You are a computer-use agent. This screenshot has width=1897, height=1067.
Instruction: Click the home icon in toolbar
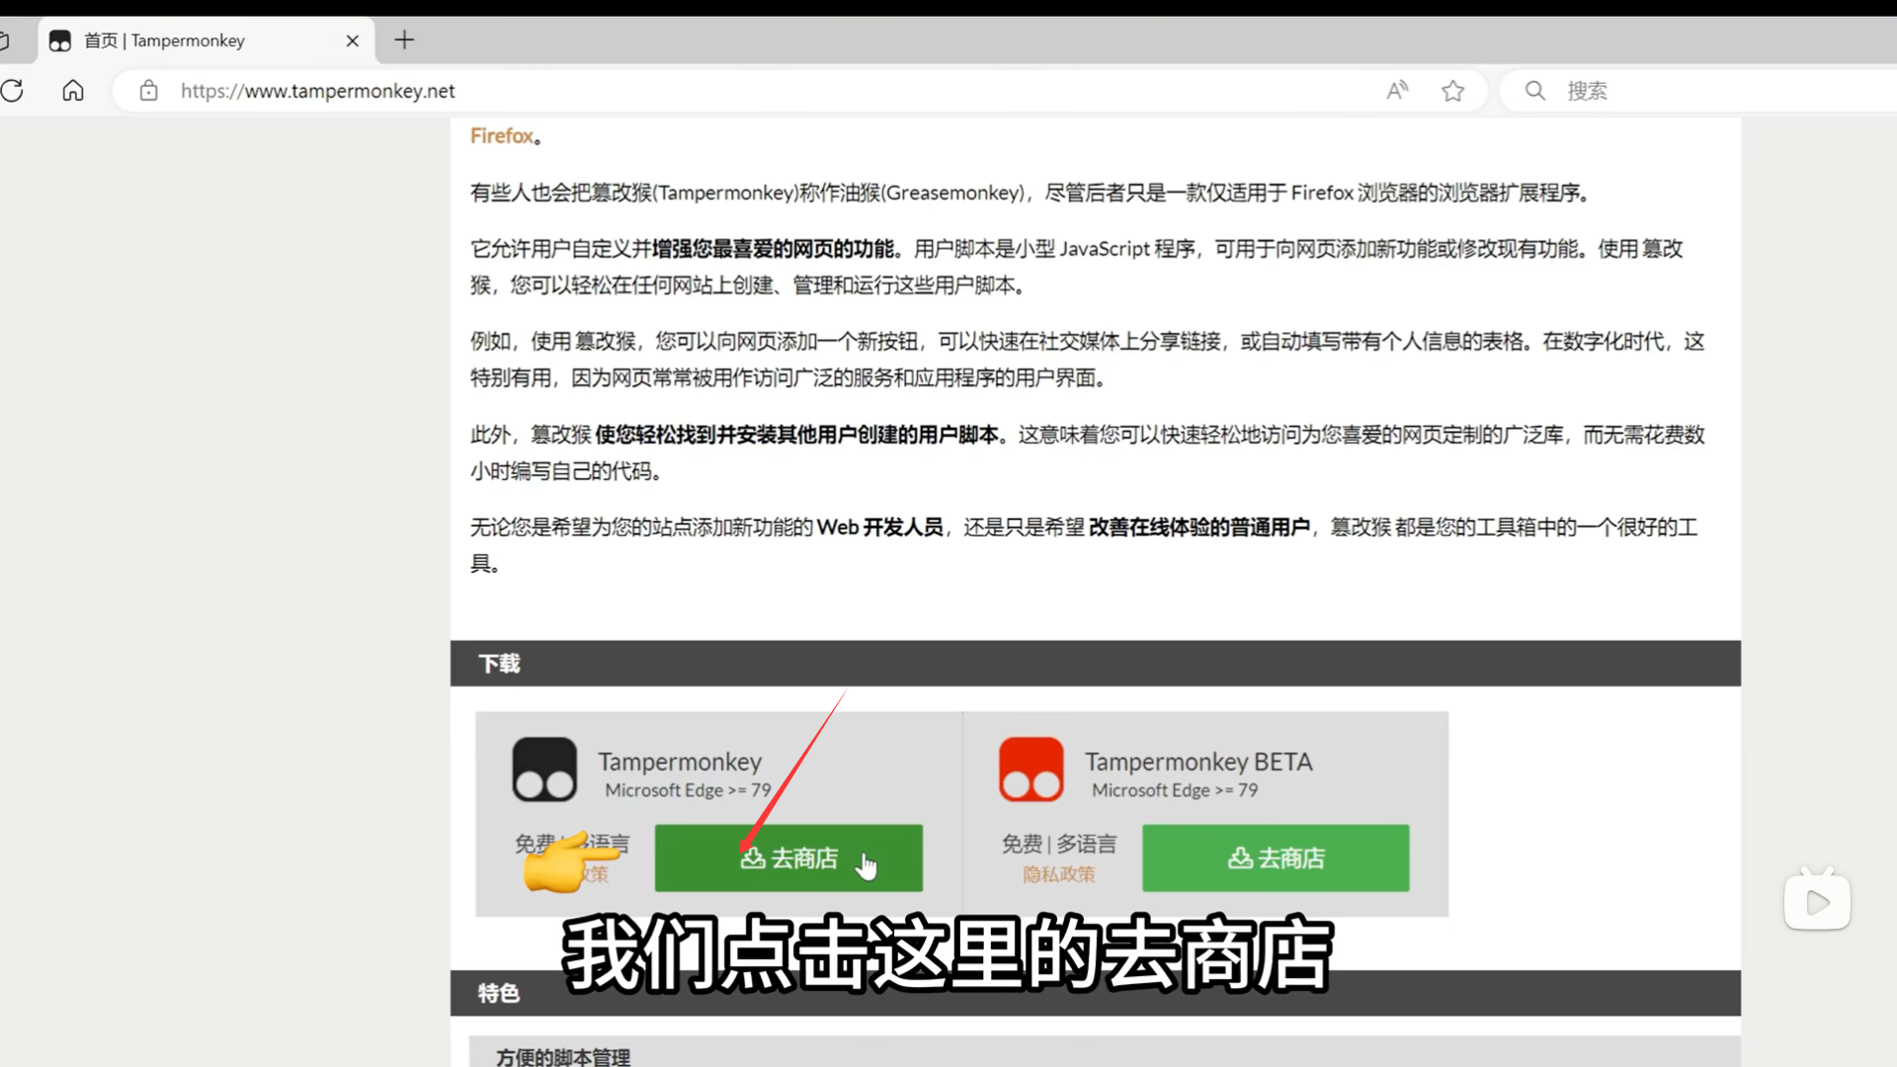pos(73,91)
